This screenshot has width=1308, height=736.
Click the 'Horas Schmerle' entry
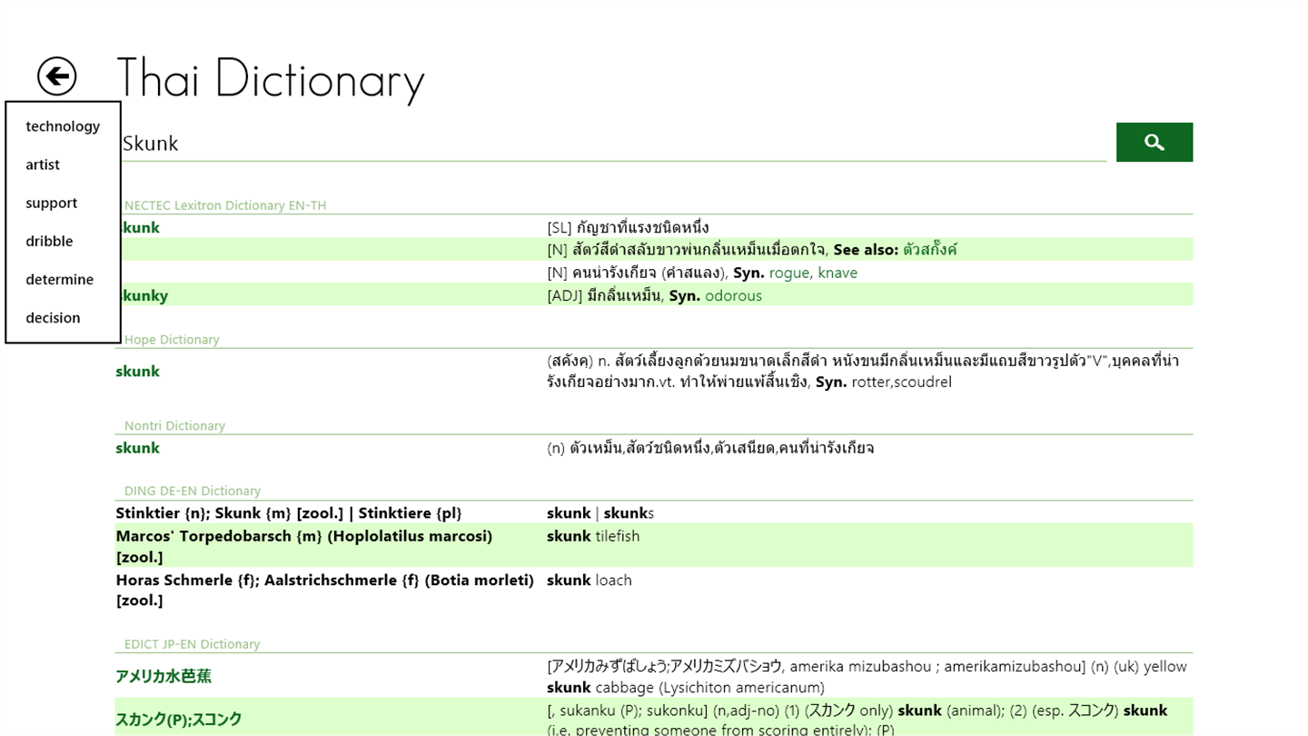tap(324, 590)
